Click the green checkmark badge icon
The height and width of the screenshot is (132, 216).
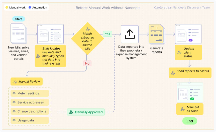[192, 99]
